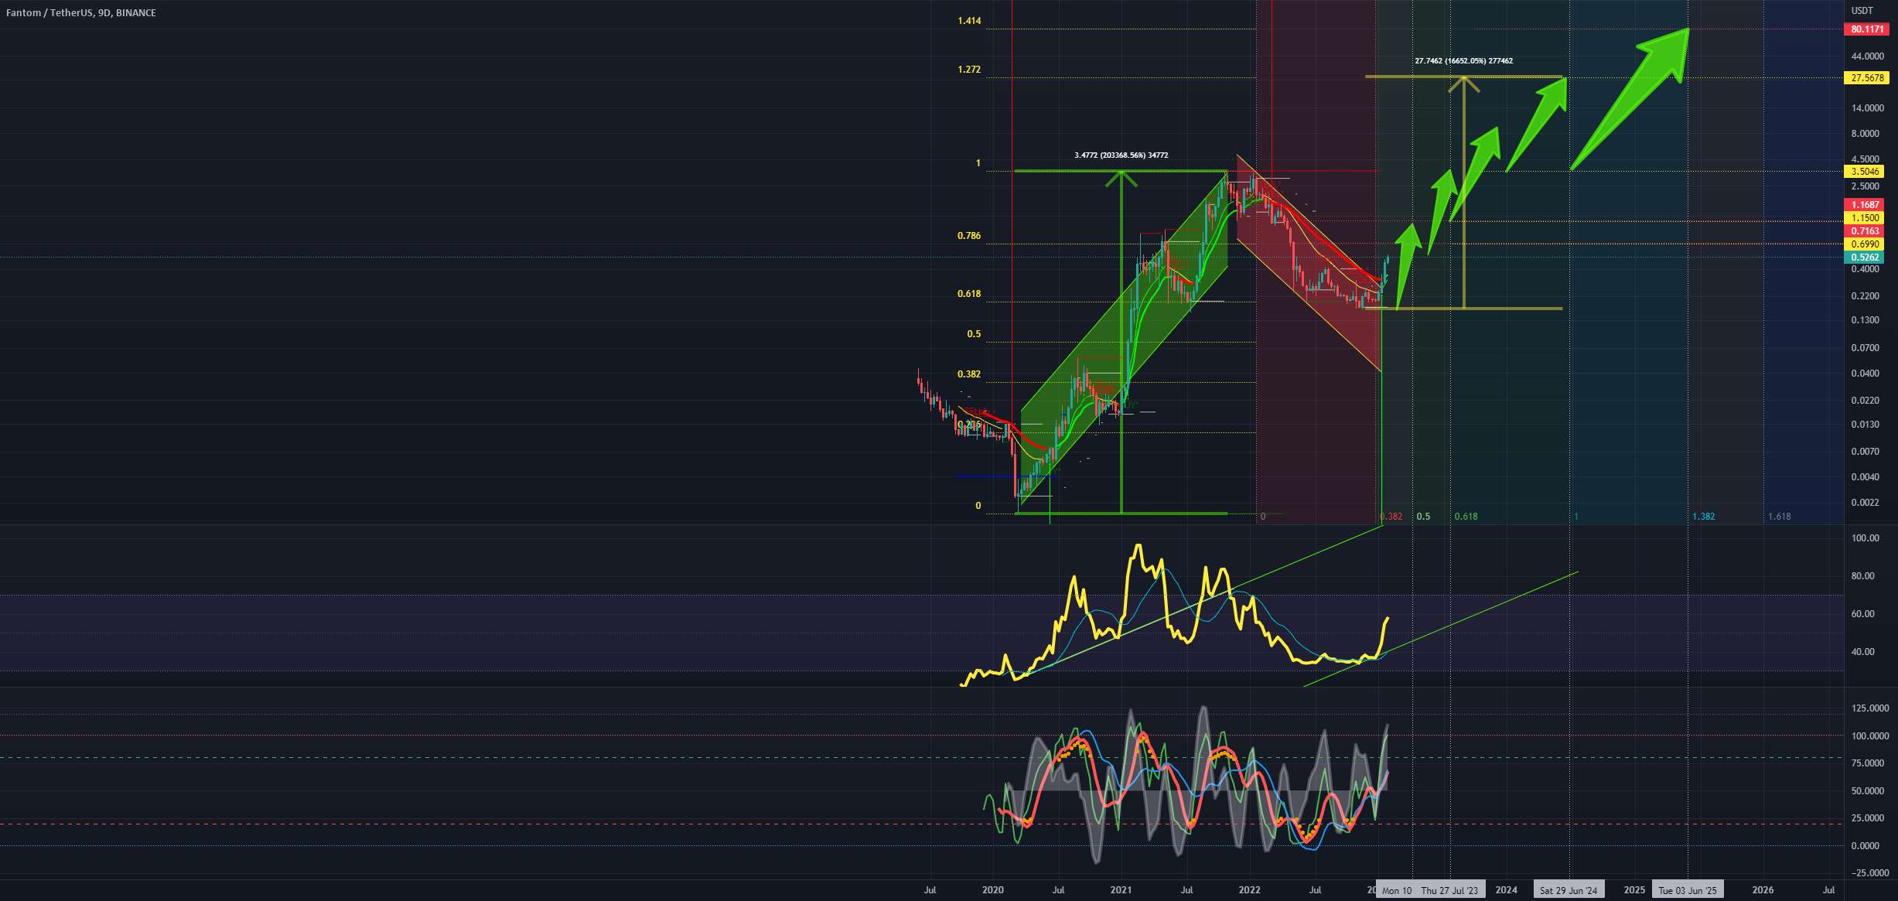Click the 2024 label on the time axis
Image resolution: width=1898 pixels, height=901 pixels.
pos(1506,890)
